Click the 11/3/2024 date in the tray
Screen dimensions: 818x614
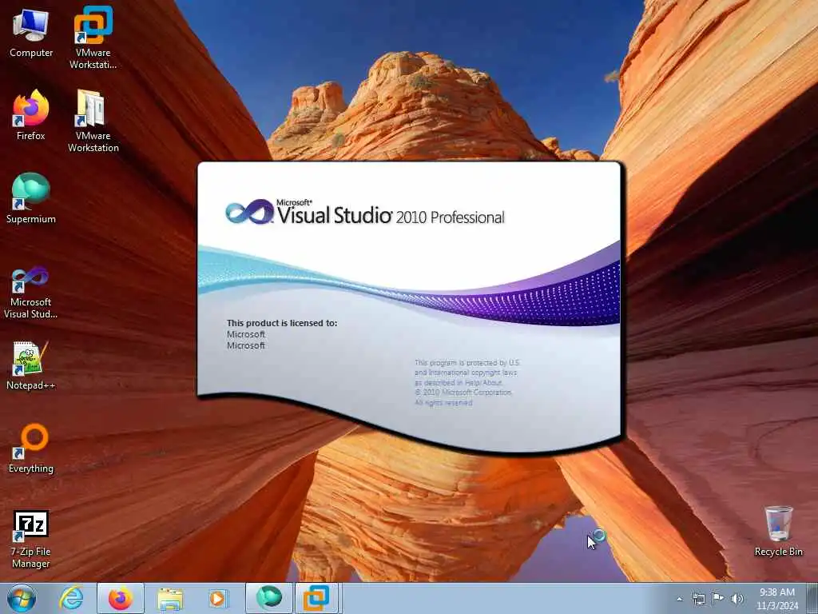(x=776, y=606)
